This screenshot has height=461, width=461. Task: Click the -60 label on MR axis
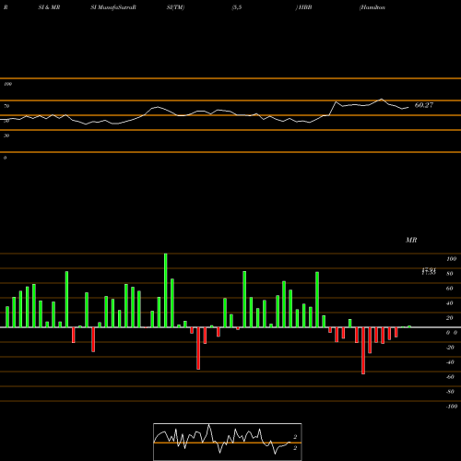click(450, 377)
